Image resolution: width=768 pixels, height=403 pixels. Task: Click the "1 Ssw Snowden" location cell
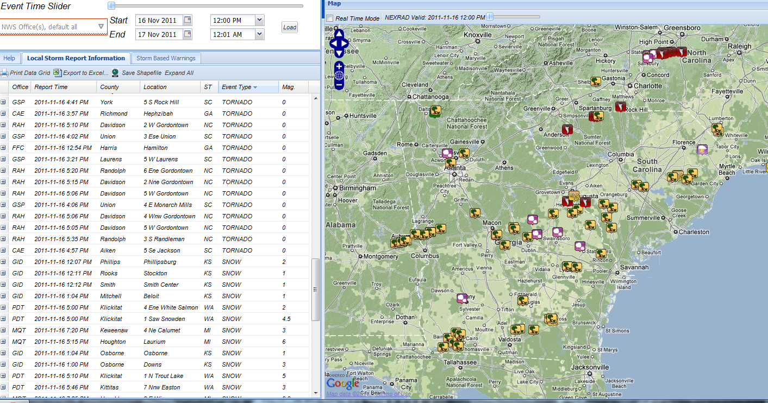click(x=171, y=319)
